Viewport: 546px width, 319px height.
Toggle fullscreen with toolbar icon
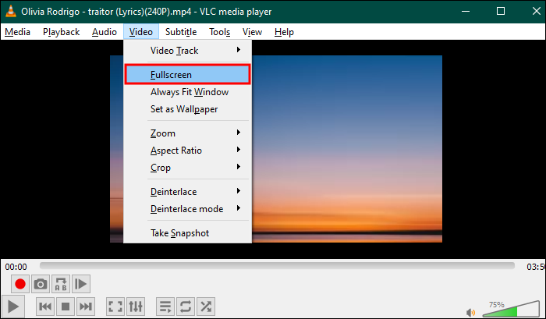(x=115, y=307)
